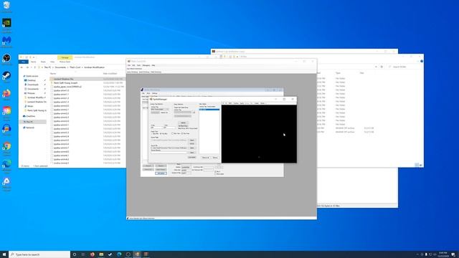Select Quick access in the navigation pane
Viewport: 459px width, 258px height.
pyautogui.click(x=32, y=76)
